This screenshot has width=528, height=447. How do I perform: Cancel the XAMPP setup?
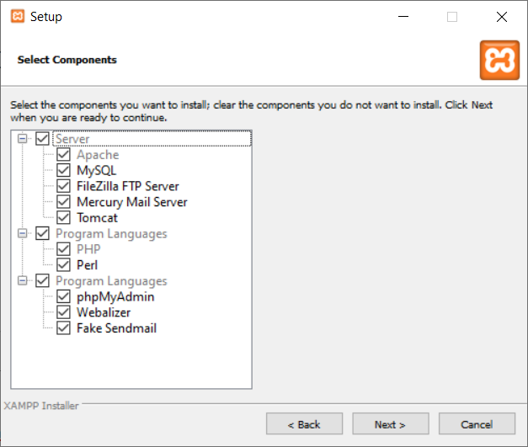click(x=477, y=423)
